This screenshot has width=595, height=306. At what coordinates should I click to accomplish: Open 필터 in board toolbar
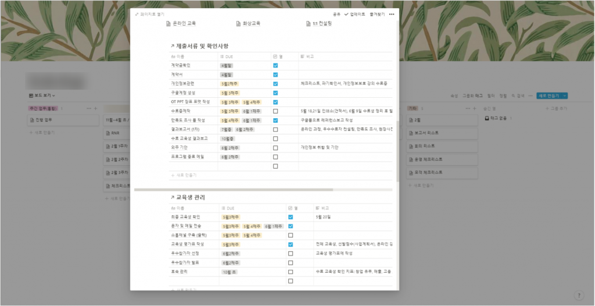pos(490,96)
